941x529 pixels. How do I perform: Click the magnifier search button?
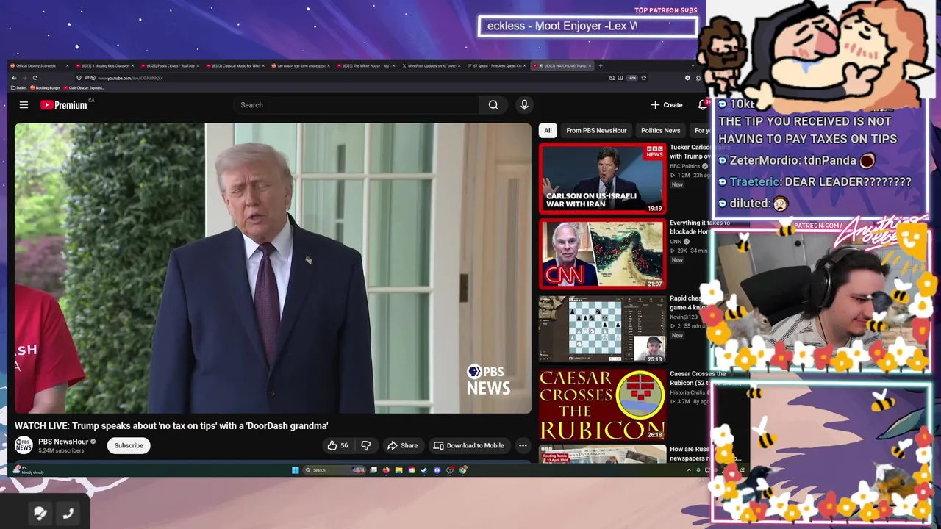(x=493, y=105)
